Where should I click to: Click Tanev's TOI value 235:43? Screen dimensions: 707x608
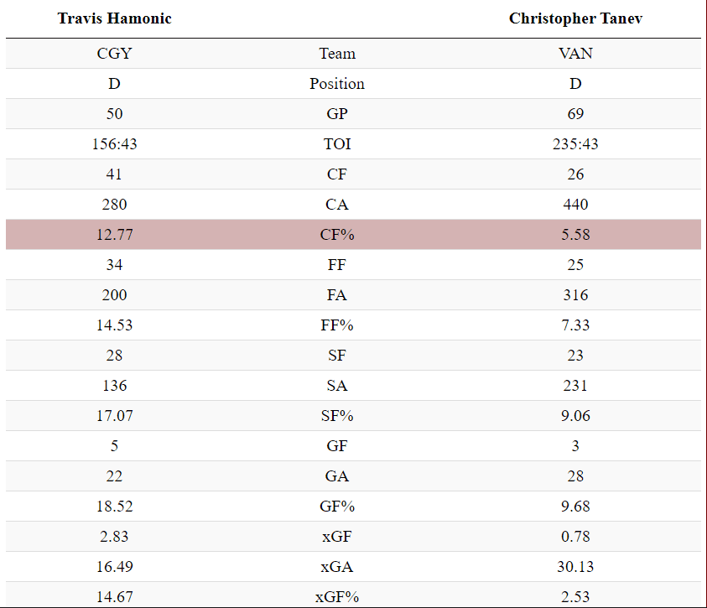coord(575,144)
